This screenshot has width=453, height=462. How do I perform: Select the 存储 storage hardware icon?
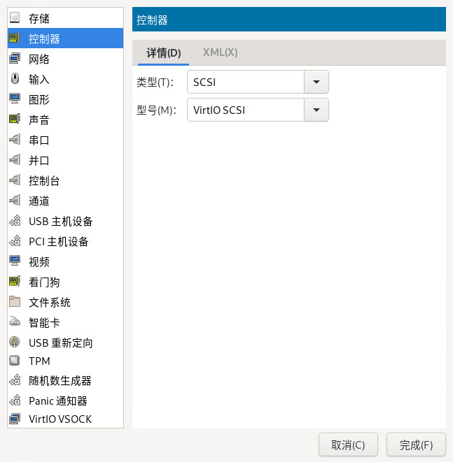coord(15,18)
